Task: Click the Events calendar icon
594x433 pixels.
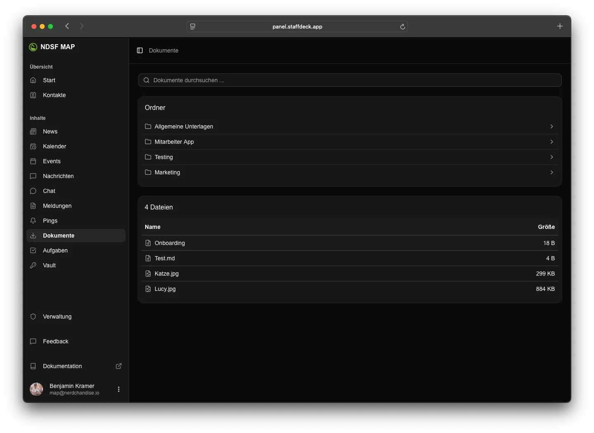Action: [x=33, y=161]
